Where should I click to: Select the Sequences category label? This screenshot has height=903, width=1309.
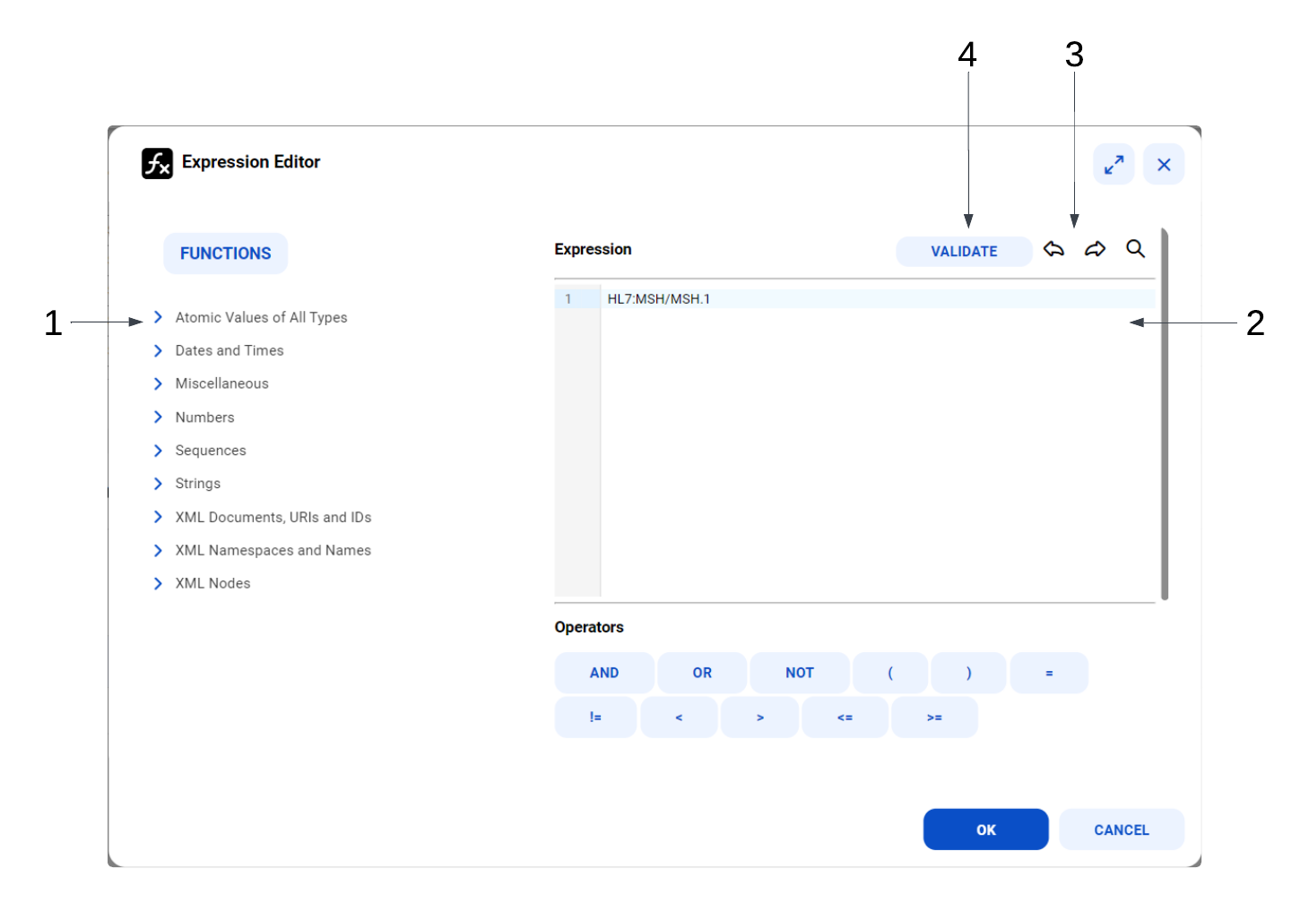[211, 450]
